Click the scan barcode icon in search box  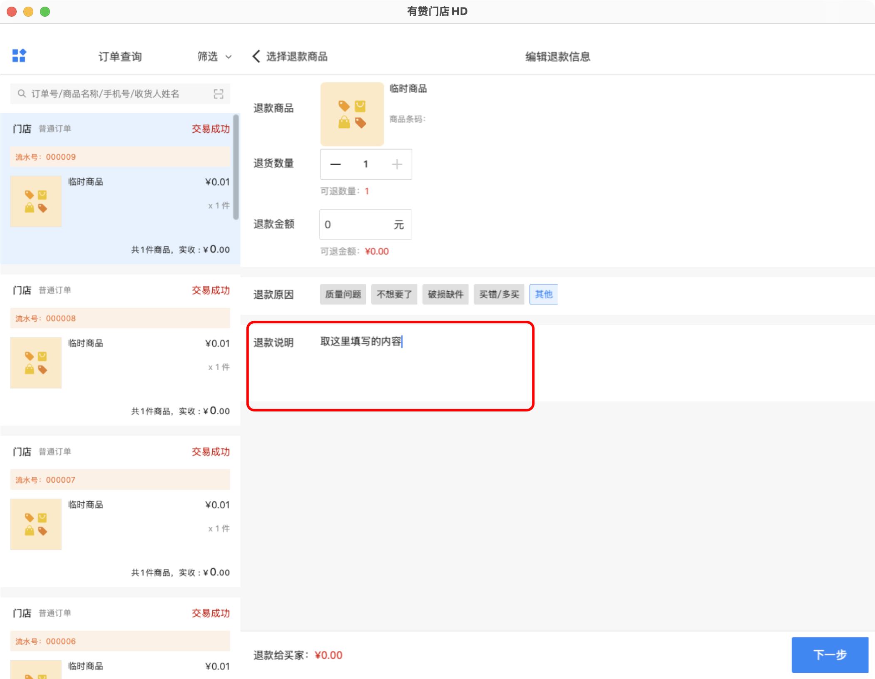(219, 94)
